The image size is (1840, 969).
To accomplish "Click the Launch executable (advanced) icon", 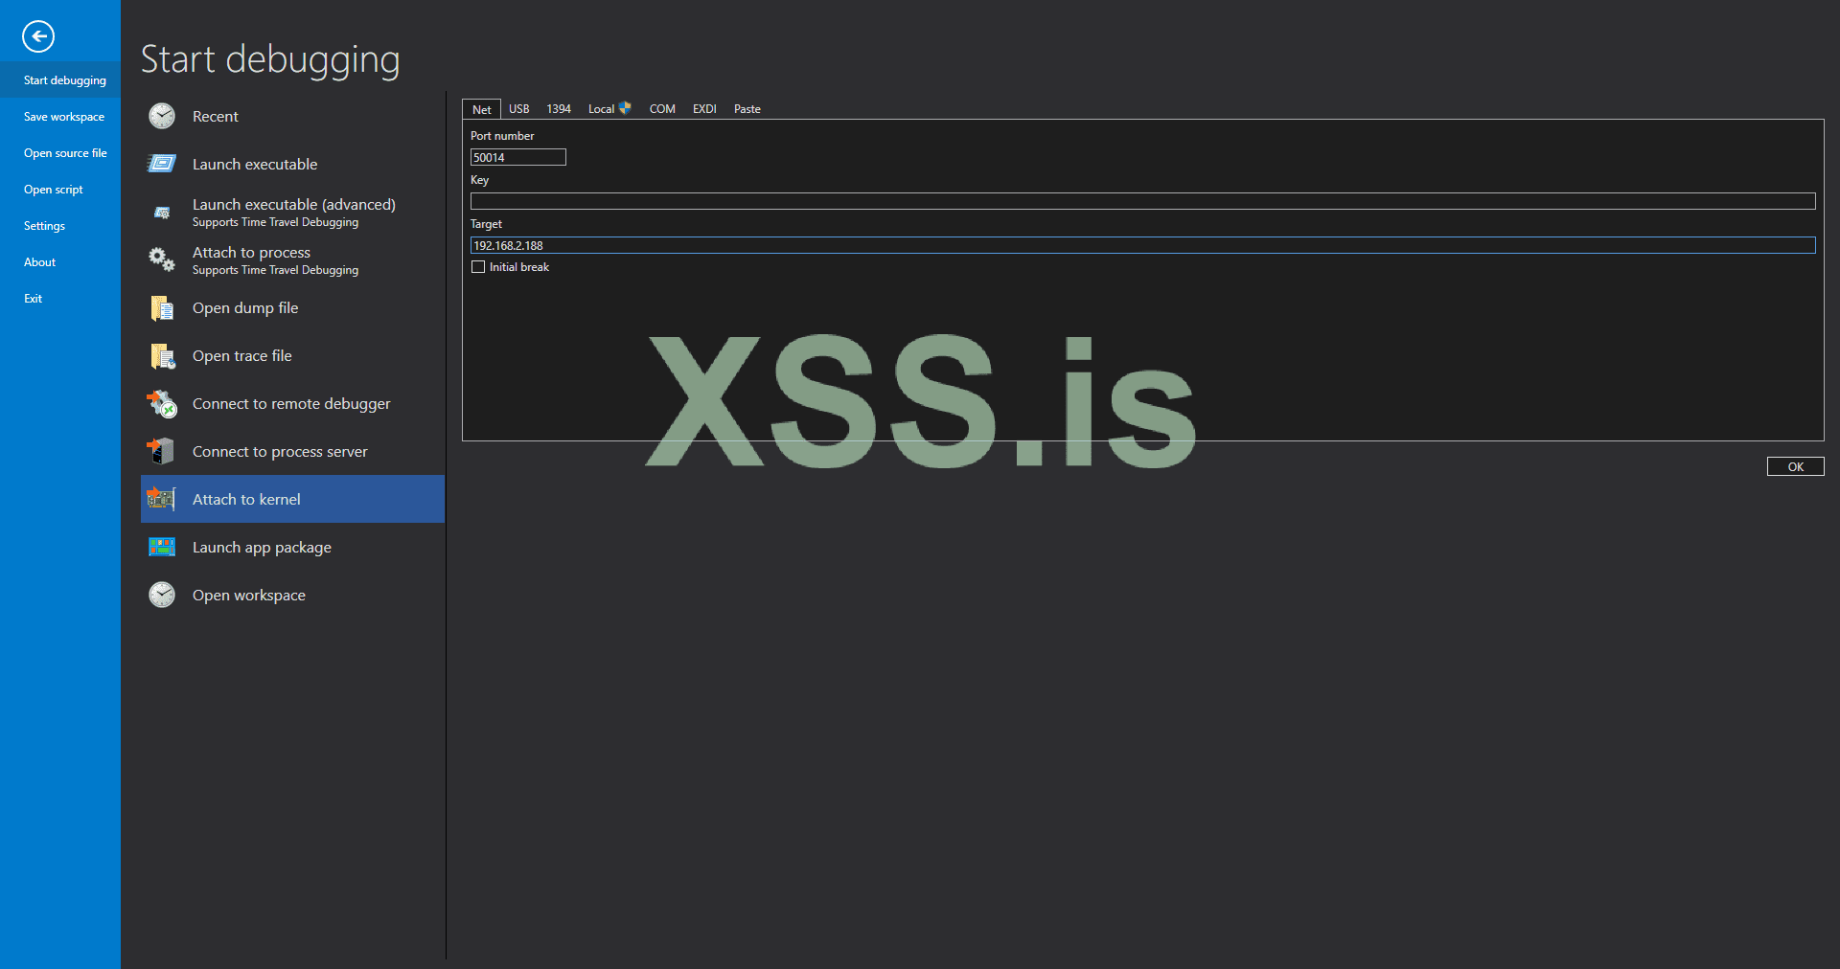I will click(162, 213).
